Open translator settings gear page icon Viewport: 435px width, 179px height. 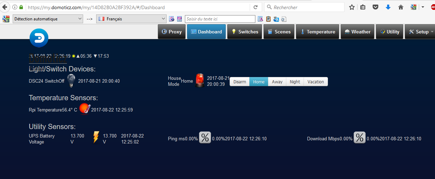[x=284, y=19]
